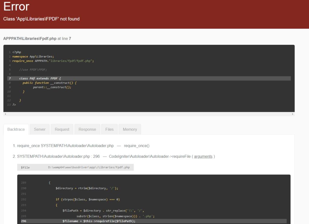Show the Response tab
This screenshot has width=309, height=224.
87,129
